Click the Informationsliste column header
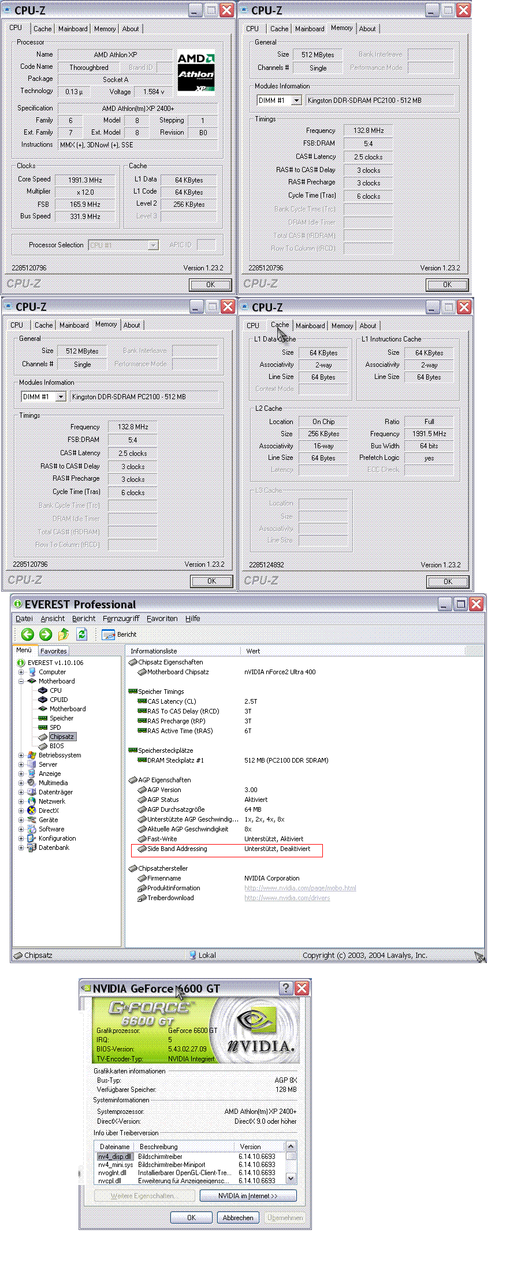The image size is (521, 1271). tap(183, 651)
